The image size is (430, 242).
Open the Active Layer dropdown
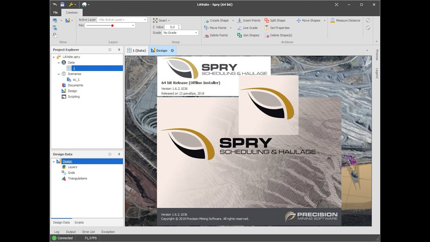tap(145, 20)
